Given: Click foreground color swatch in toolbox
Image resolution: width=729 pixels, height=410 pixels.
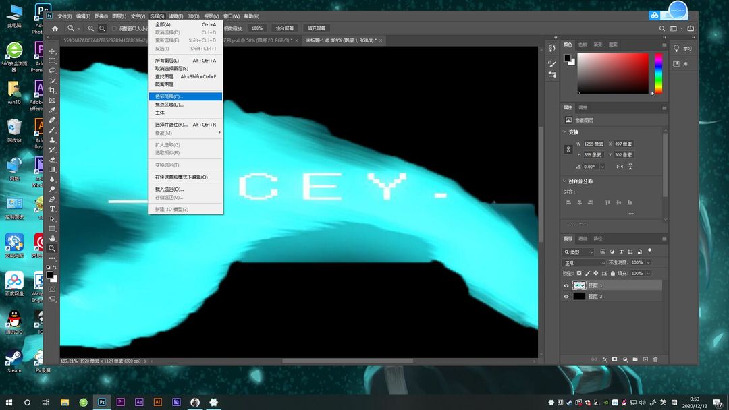Looking at the screenshot, I should tap(50, 275).
